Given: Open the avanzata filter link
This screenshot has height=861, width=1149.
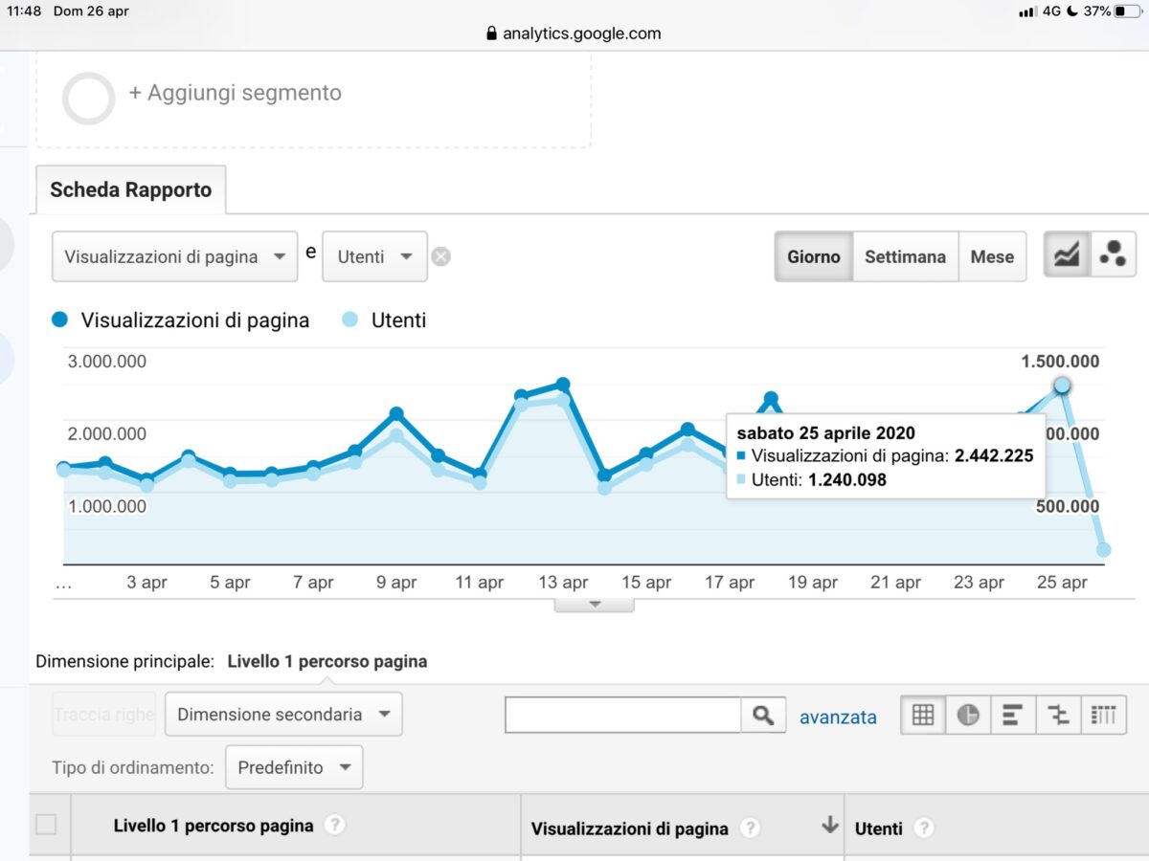Looking at the screenshot, I should pyautogui.click(x=838, y=717).
